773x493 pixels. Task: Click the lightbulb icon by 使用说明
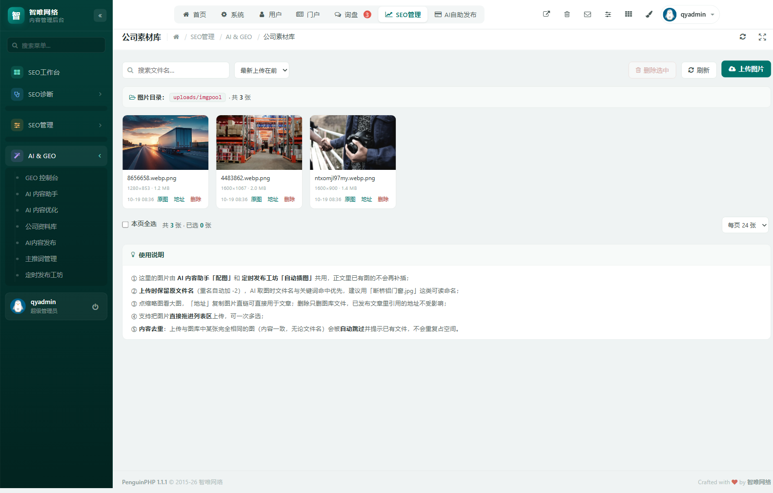[x=133, y=255]
